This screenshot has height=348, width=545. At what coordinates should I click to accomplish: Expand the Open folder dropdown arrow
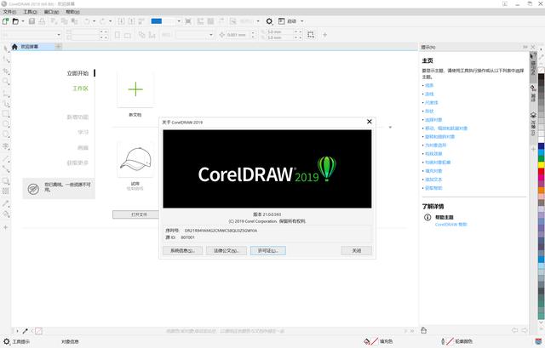23,21
